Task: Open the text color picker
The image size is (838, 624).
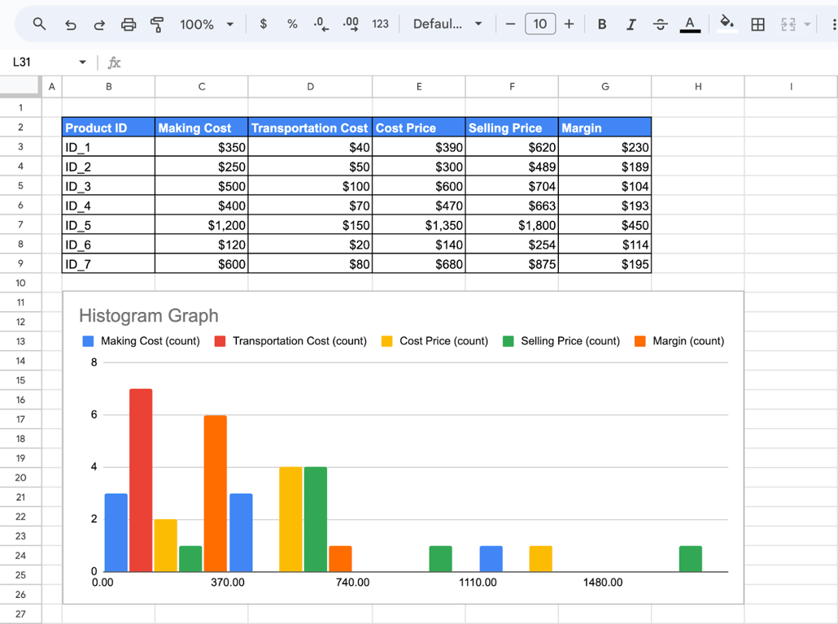Action: click(x=690, y=24)
